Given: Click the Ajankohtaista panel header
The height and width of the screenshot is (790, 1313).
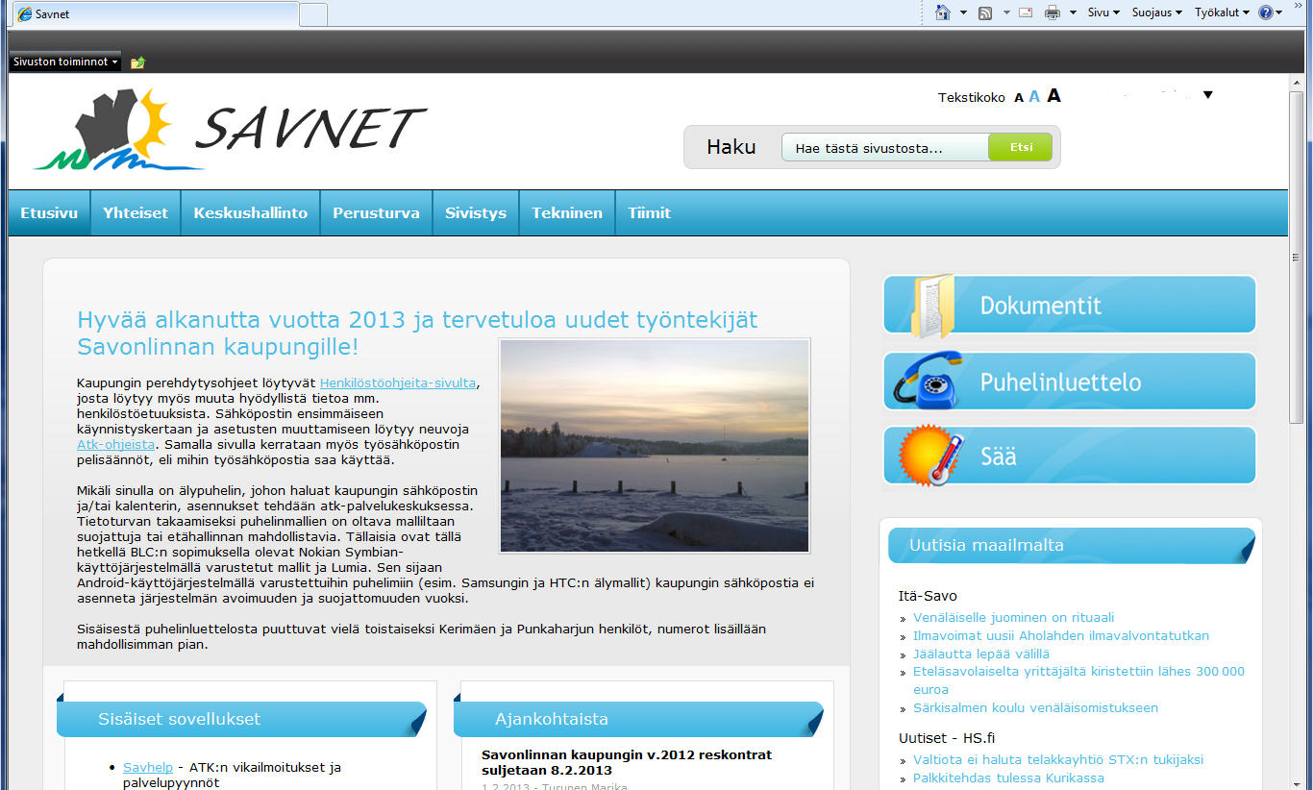Looking at the screenshot, I should click(x=638, y=719).
